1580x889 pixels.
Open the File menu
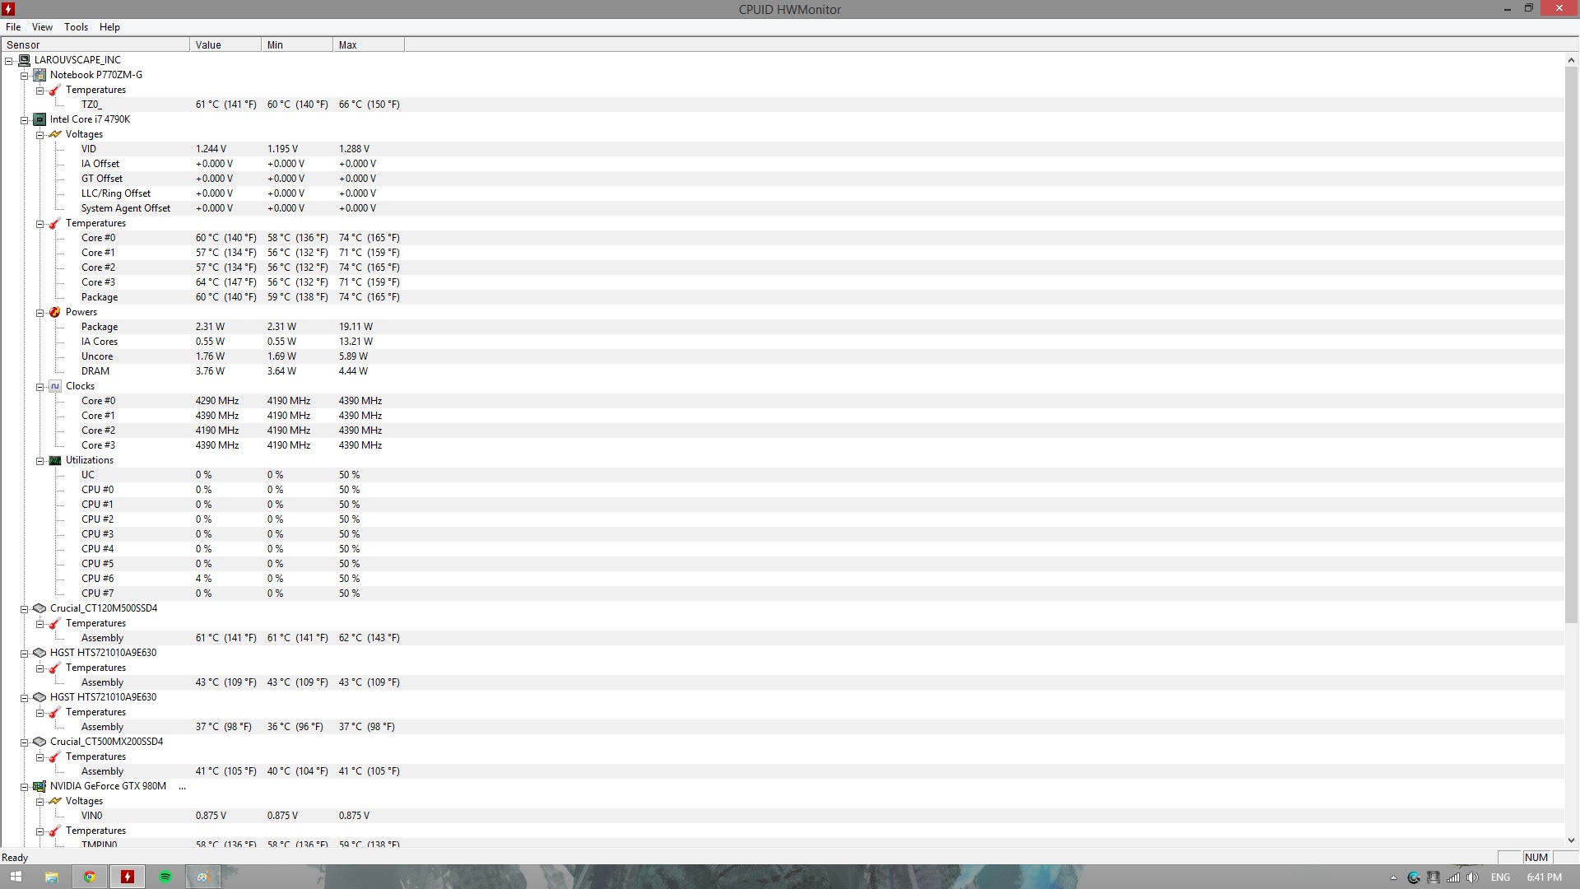[13, 27]
